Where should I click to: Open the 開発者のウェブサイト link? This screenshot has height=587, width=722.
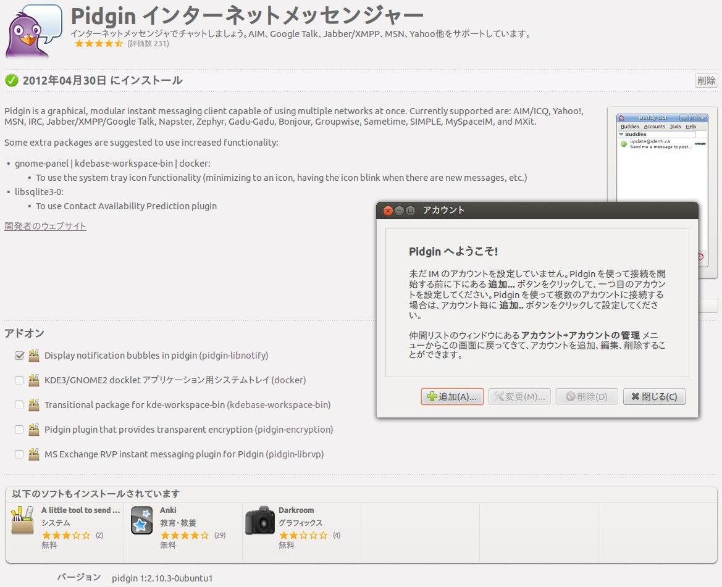pyautogui.click(x=45, y=226)
